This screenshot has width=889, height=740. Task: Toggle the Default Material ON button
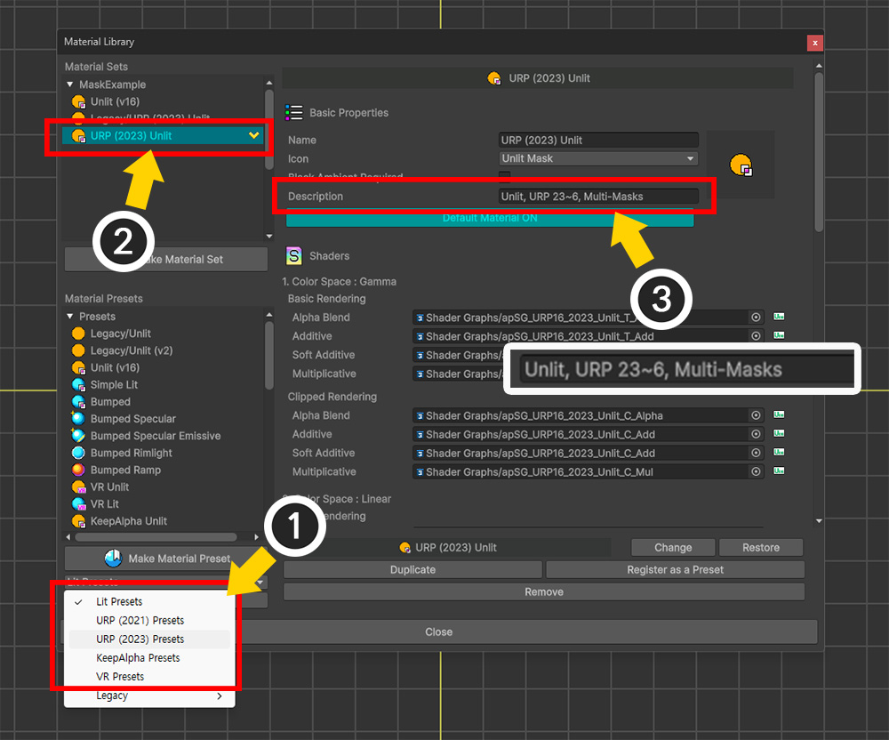[x=489, y=218]
